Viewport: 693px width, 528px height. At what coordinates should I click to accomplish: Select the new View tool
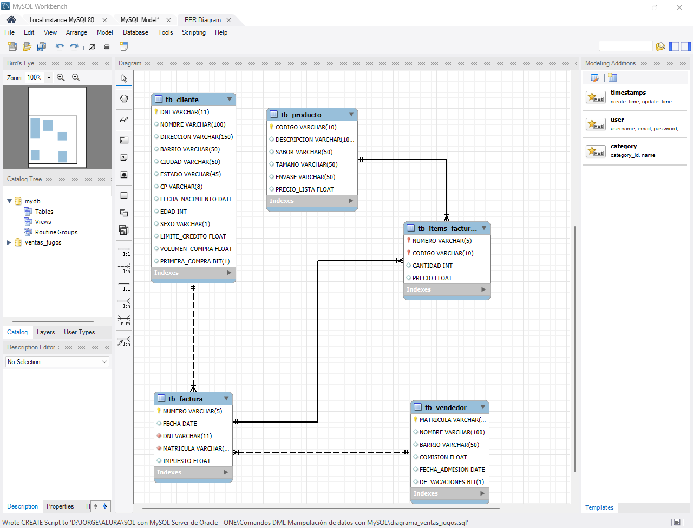(124, 213)
